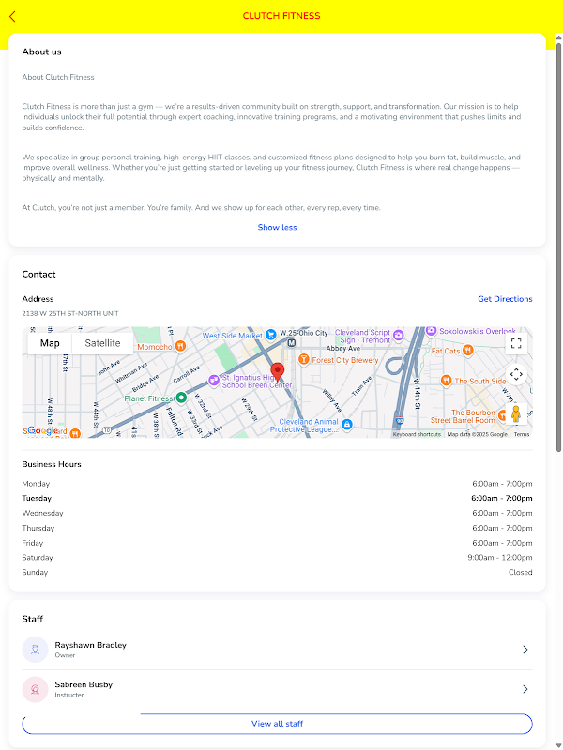563x750 pixels.
Task: Click Saturday 9:00am - 12:00pm hours
Action: coord(500,558)
